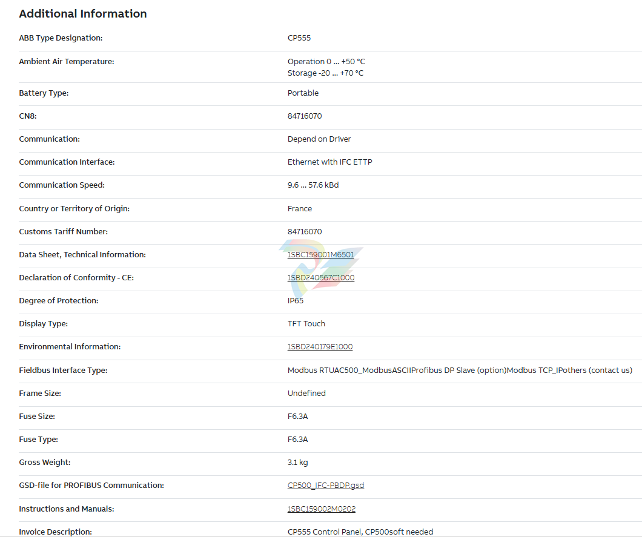The image size is (642, 537).
Task: Select the ABB Type Designation label
Action: (61, 38)
